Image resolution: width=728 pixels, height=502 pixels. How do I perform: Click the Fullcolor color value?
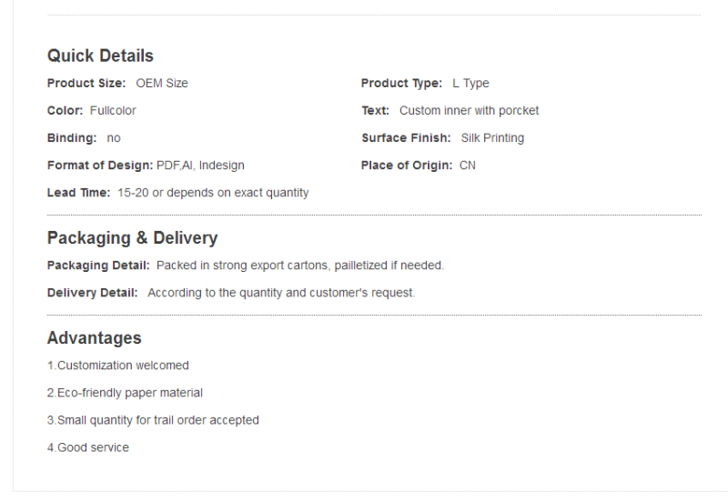click(113, 110)
